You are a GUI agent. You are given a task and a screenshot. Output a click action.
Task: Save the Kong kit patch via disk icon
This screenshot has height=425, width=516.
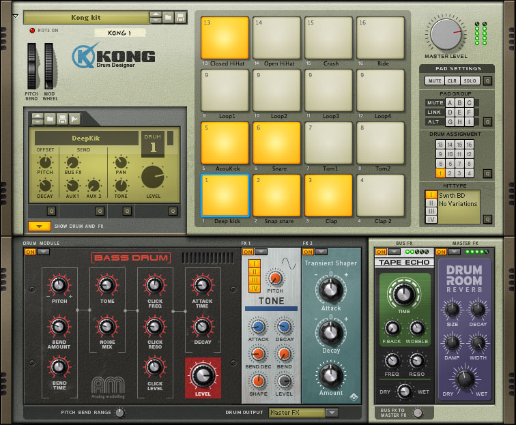click(180, 17)
